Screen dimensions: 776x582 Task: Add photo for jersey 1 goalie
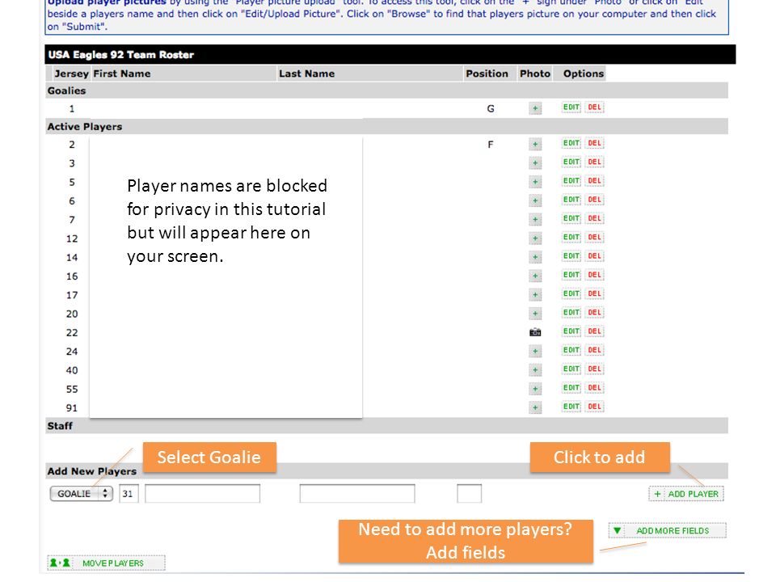pyautogui.click(x=535, y=108)
